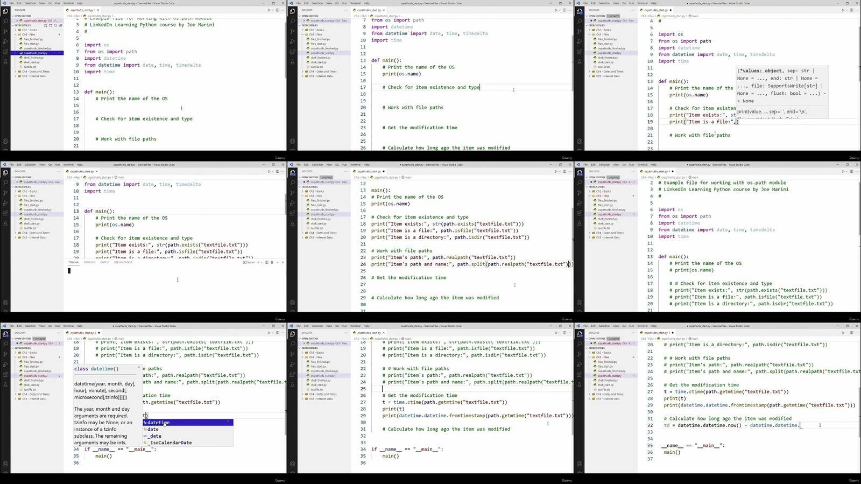Switch to the Debug Console tab
861x484 pixels.
[123, 262]
